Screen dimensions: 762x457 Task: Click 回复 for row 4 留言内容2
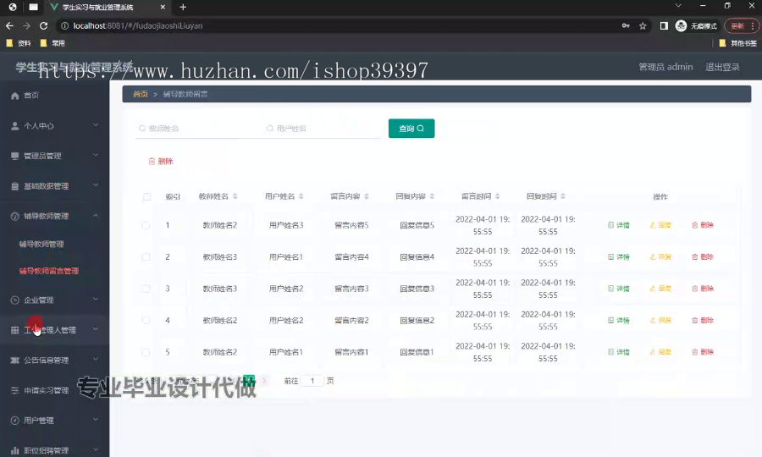pos(661,320)
